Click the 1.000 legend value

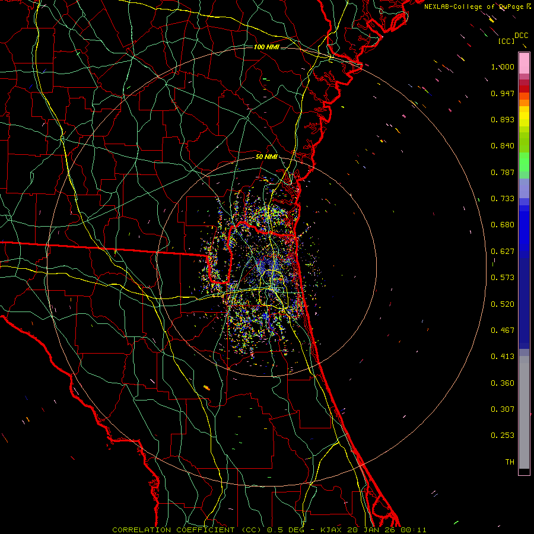503,66
